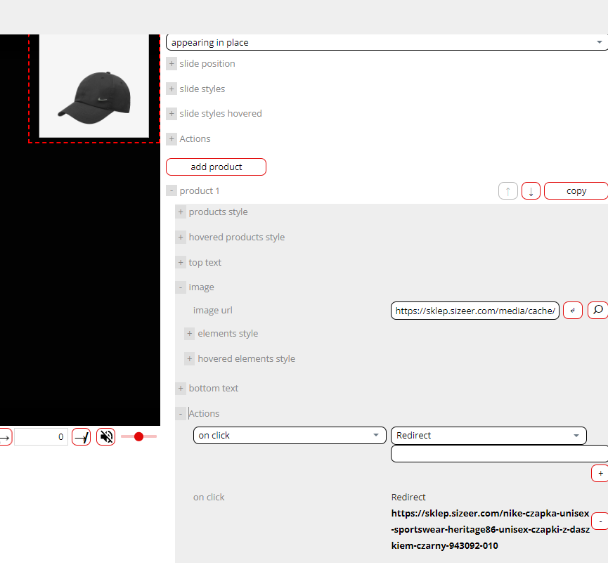Collapse the product 1 section
The width and height of the screenshot is (608, 565).
click(172, 191)
